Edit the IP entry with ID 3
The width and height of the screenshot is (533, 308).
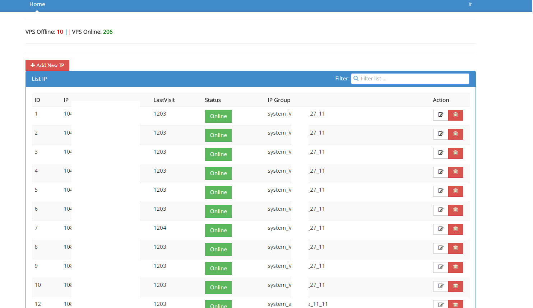tap(441, 153)
